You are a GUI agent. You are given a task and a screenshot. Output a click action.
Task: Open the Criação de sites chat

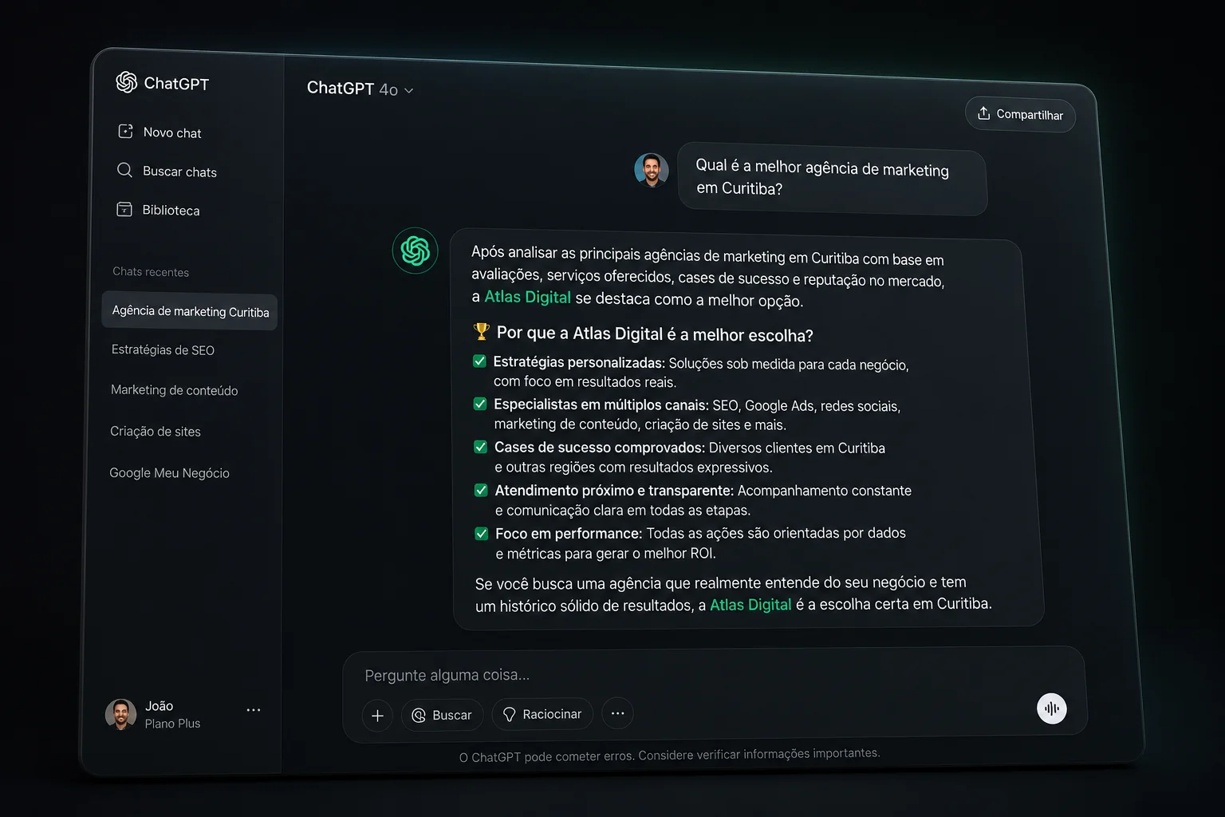click(x=156, y=431)
